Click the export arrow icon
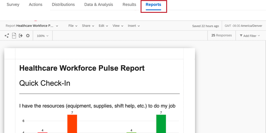Viewport: 266px width, 133px height. 21,36
